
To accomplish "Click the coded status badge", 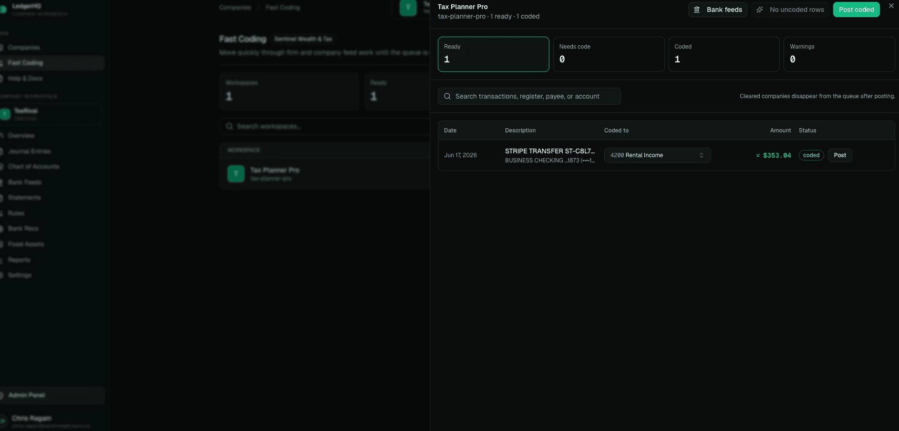I will [x=811, y=155].
